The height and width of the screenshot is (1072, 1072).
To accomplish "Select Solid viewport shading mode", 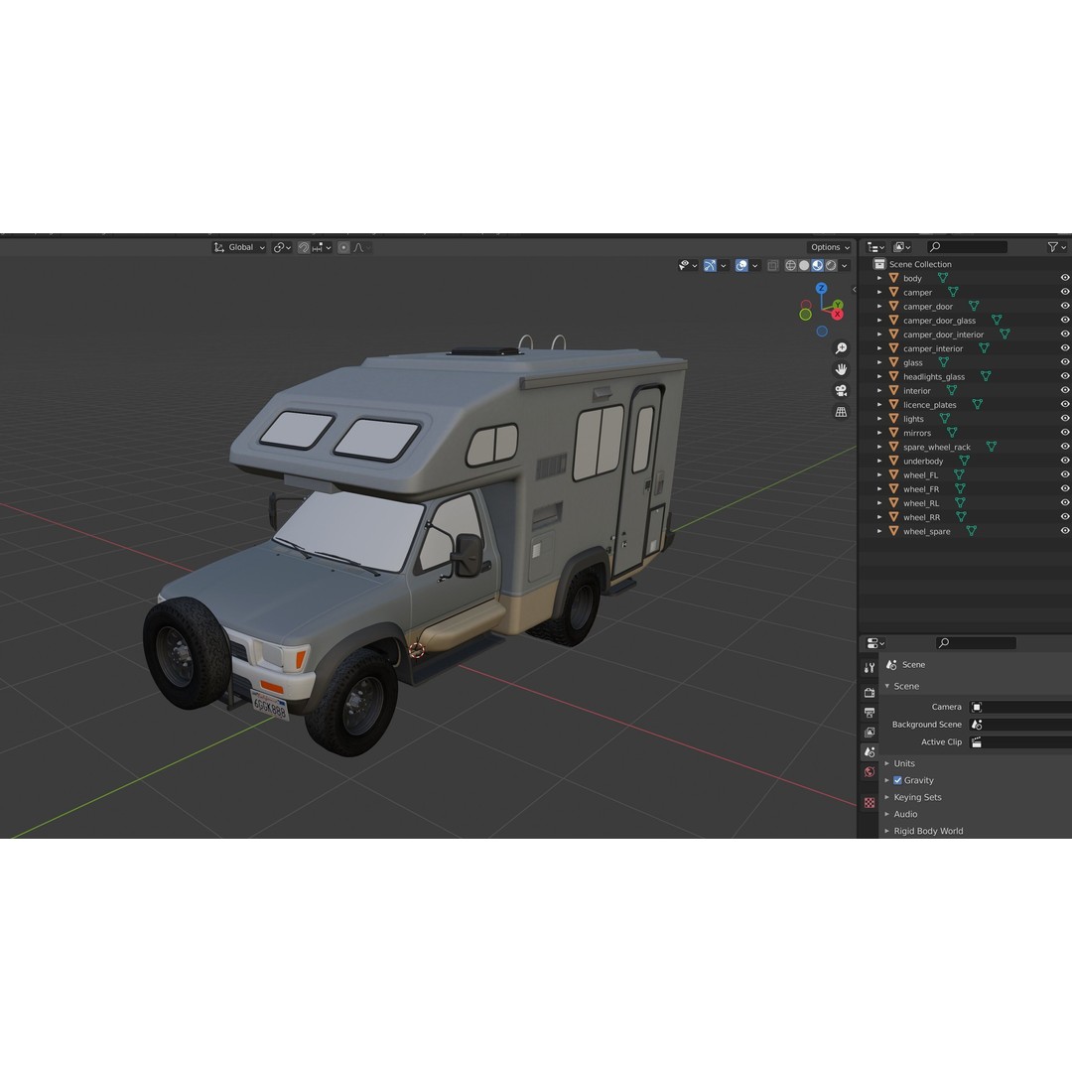I will (x=805, y=265).
